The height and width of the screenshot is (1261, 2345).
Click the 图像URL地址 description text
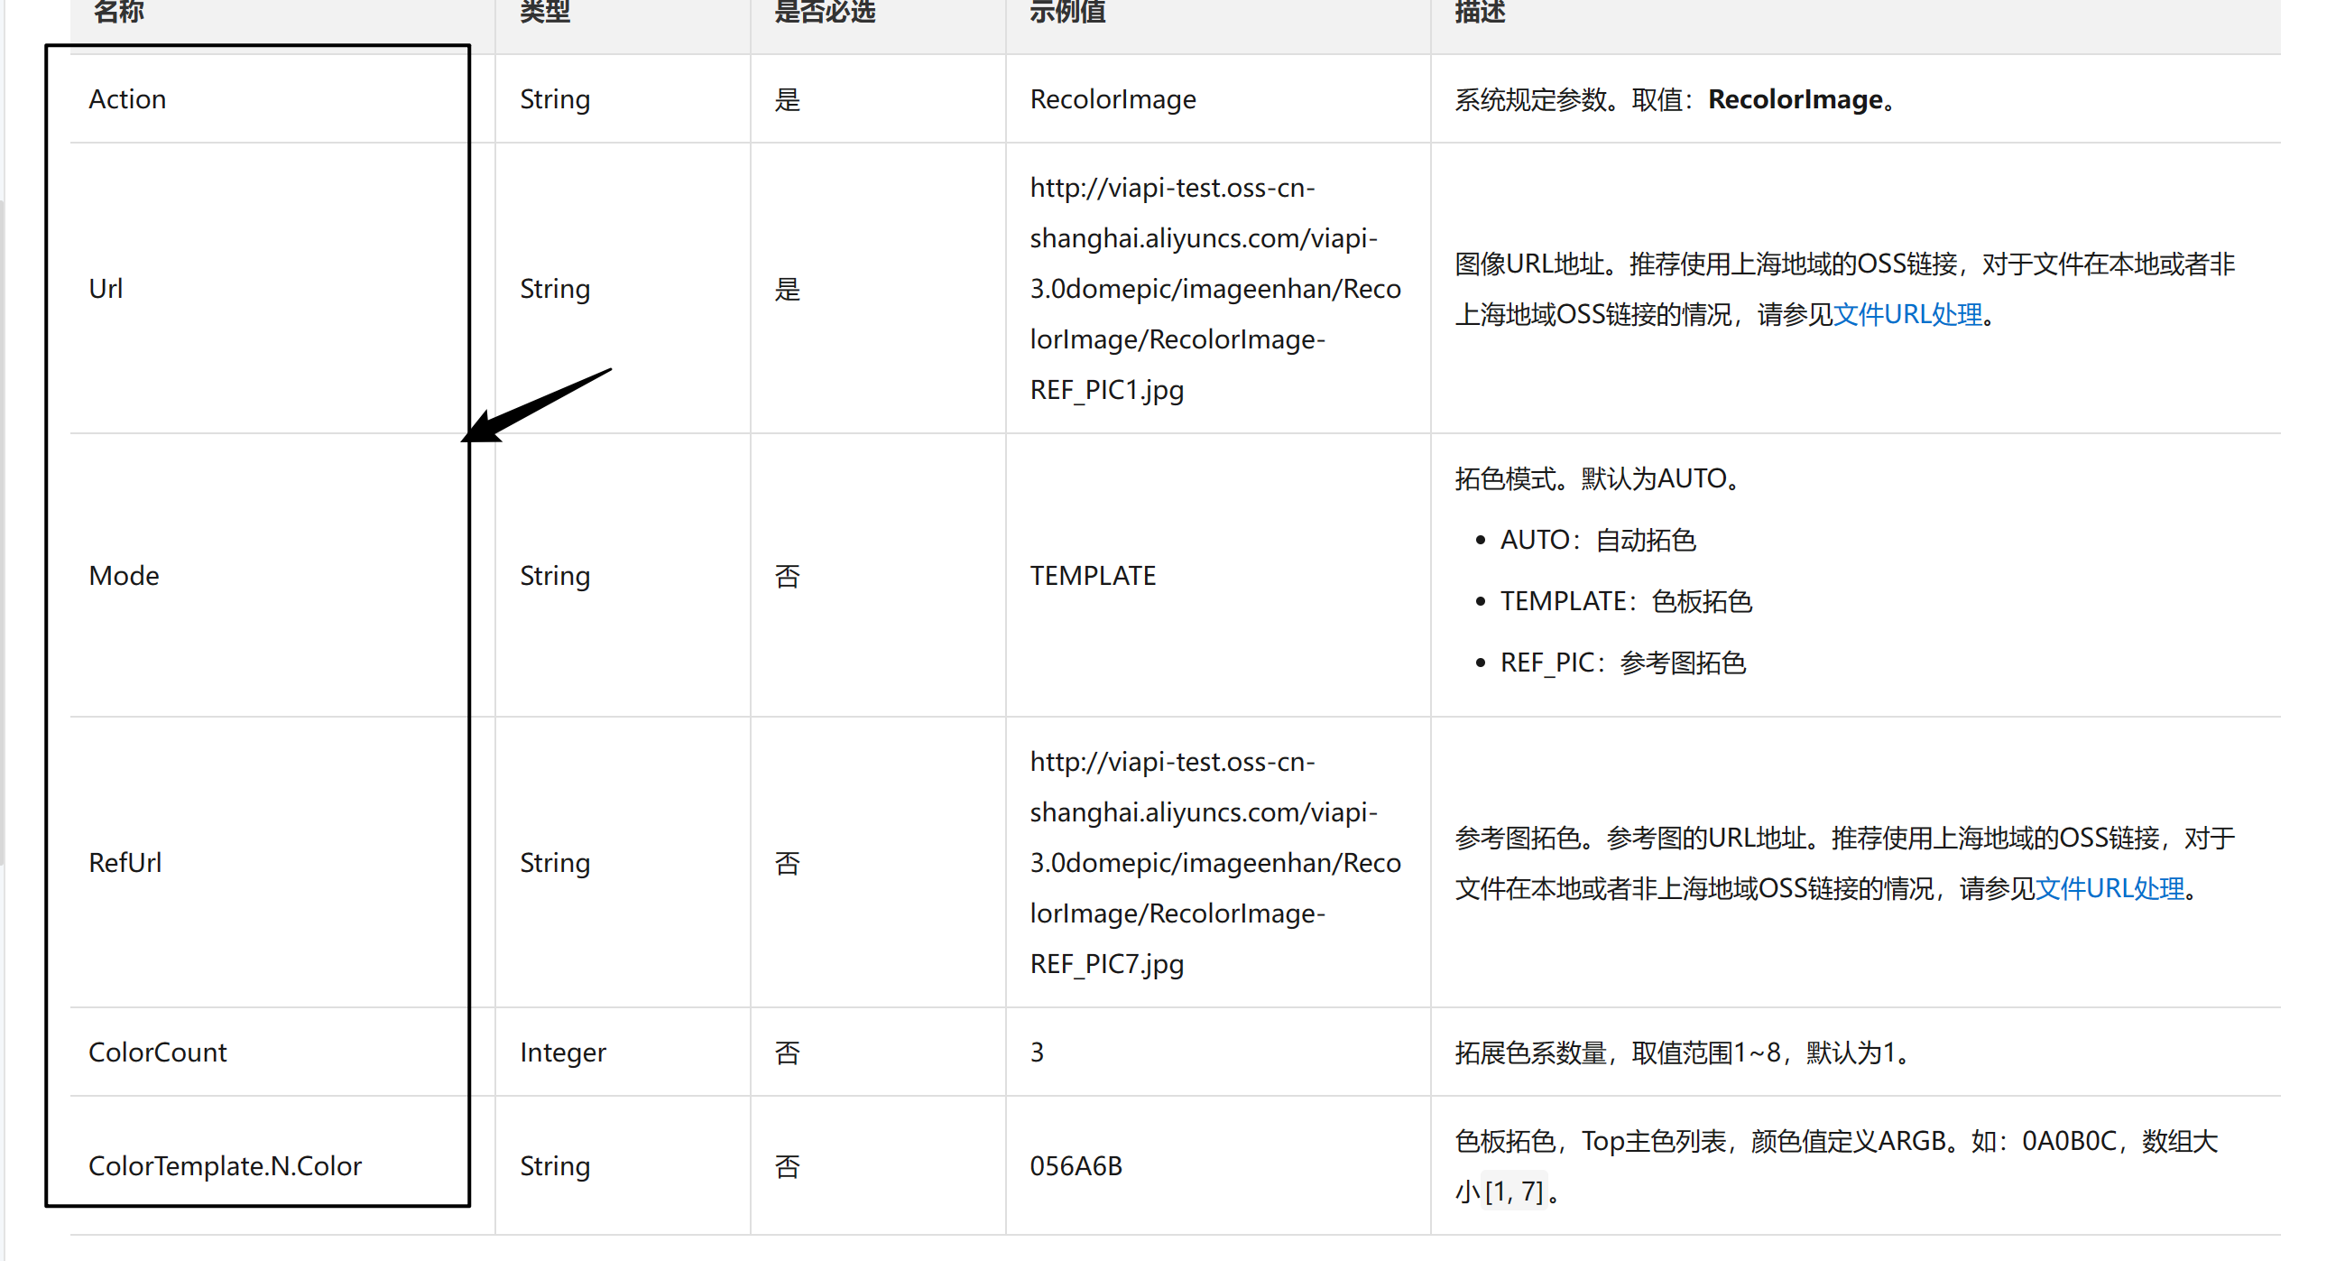click(1845, 290)
